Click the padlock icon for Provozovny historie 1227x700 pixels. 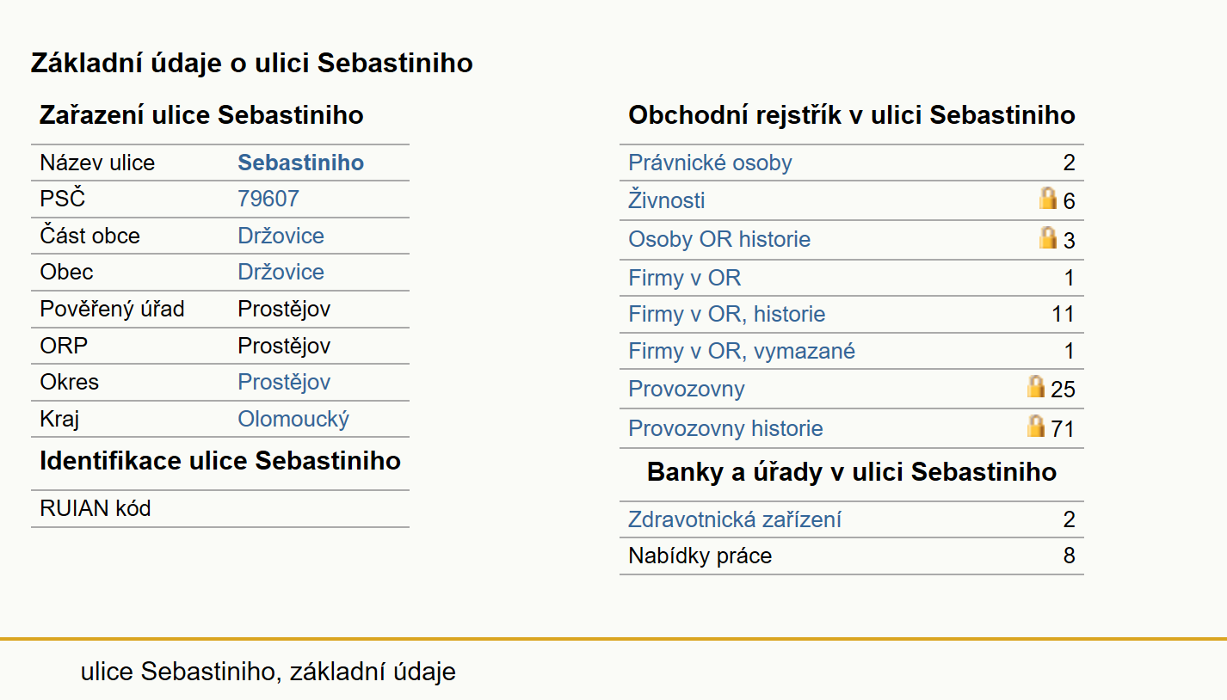point(1036,426)
